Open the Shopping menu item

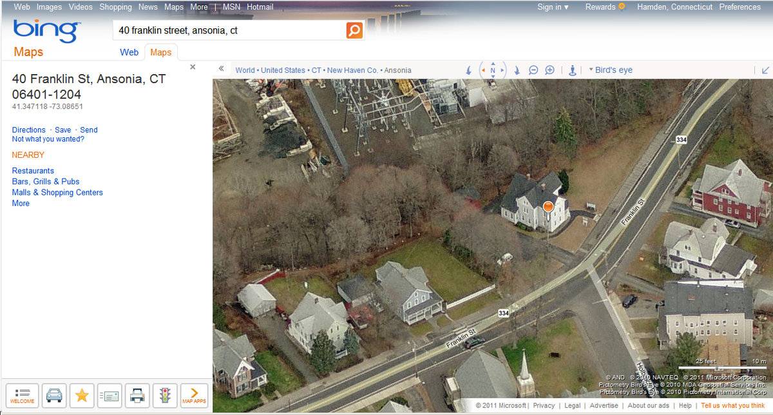click(x=115, y=6)
